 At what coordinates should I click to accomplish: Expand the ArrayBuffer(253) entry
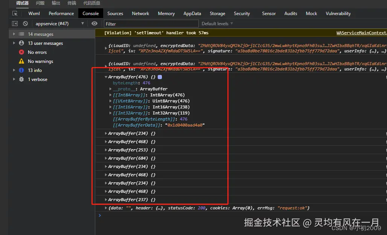coord(106,150)
